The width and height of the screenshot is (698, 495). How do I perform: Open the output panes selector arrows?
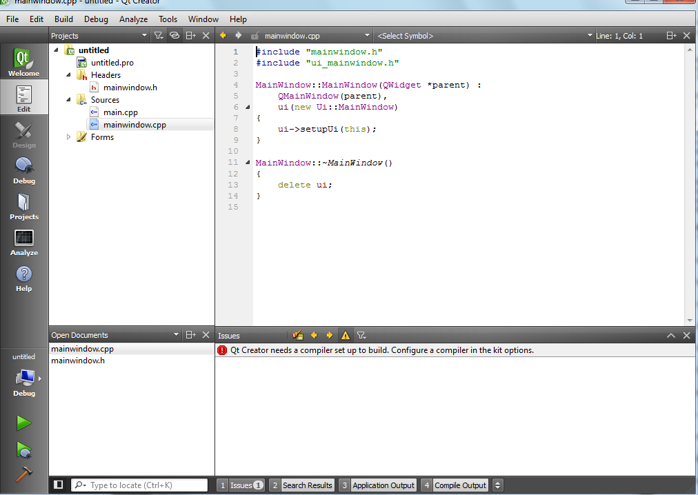(498, 485)
